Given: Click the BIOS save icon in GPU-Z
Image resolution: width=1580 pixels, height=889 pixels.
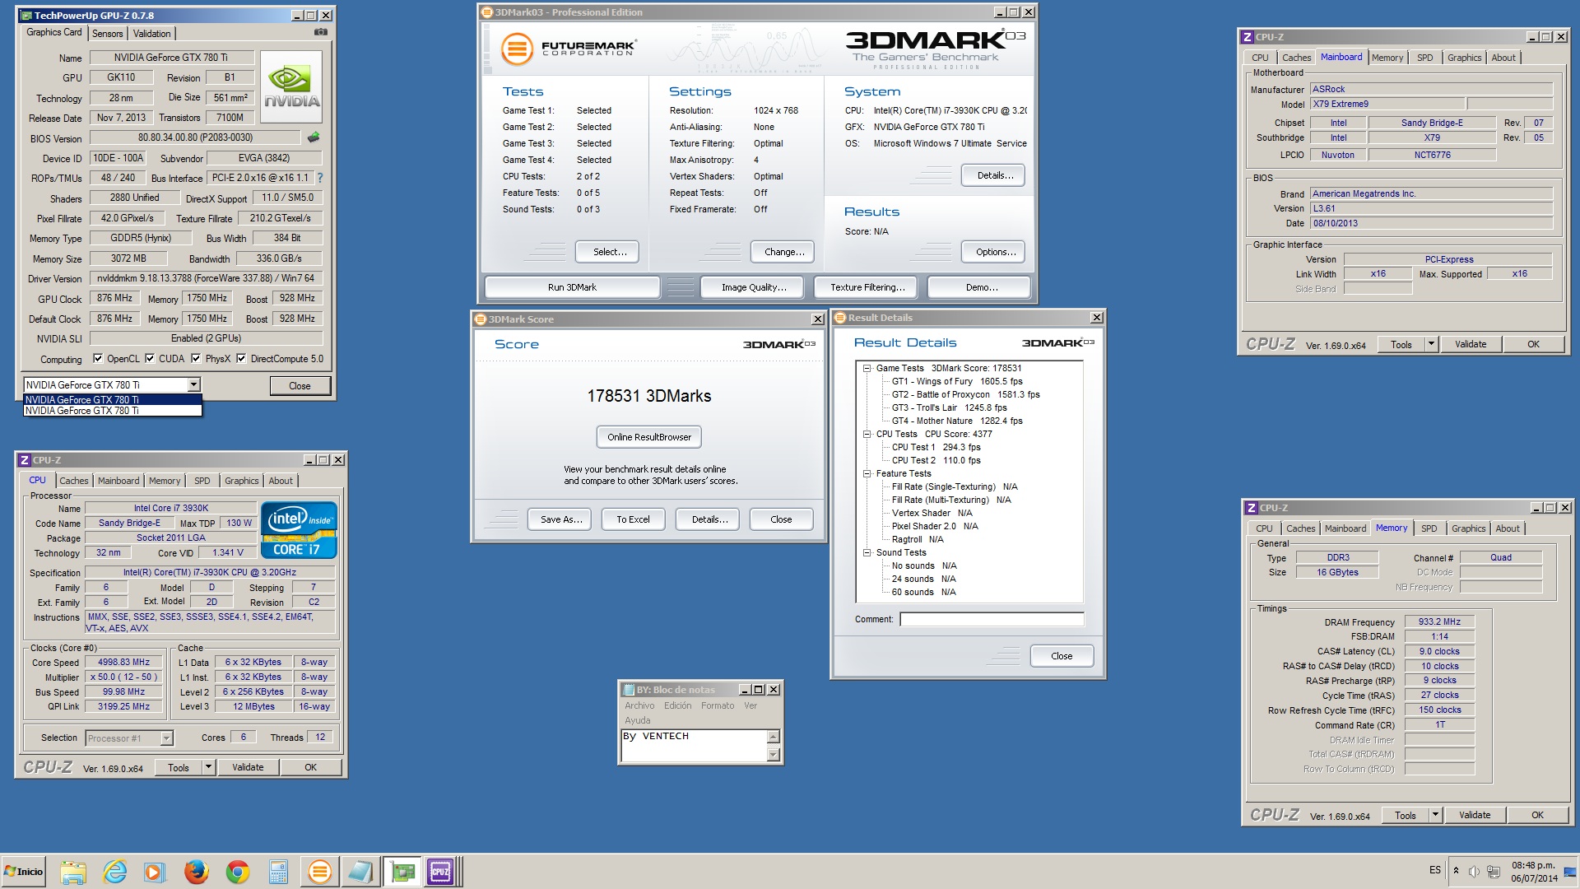Looking at the screenshot, I should (x=313, y=137).
